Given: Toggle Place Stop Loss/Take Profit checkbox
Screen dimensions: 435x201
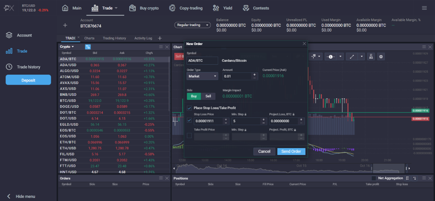Looking at the screenshot, I should (189, 108).
